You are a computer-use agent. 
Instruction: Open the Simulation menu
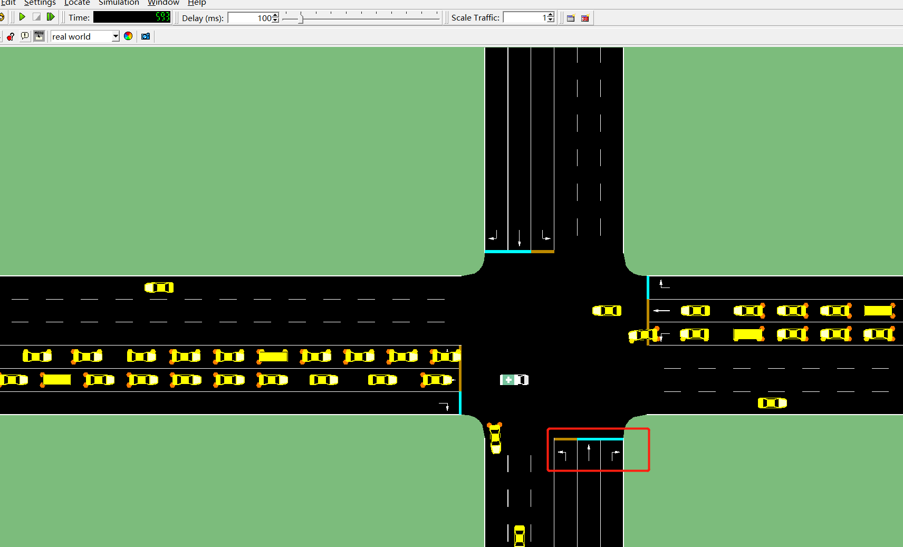click(118, 3)
